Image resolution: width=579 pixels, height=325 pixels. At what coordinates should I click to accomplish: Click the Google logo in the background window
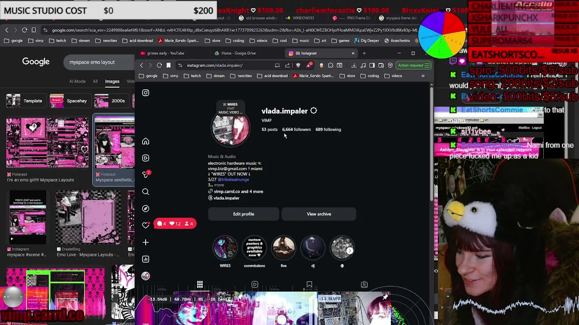[36, 62]
